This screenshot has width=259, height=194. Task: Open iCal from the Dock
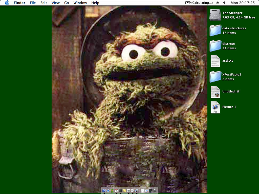point(116,190)
